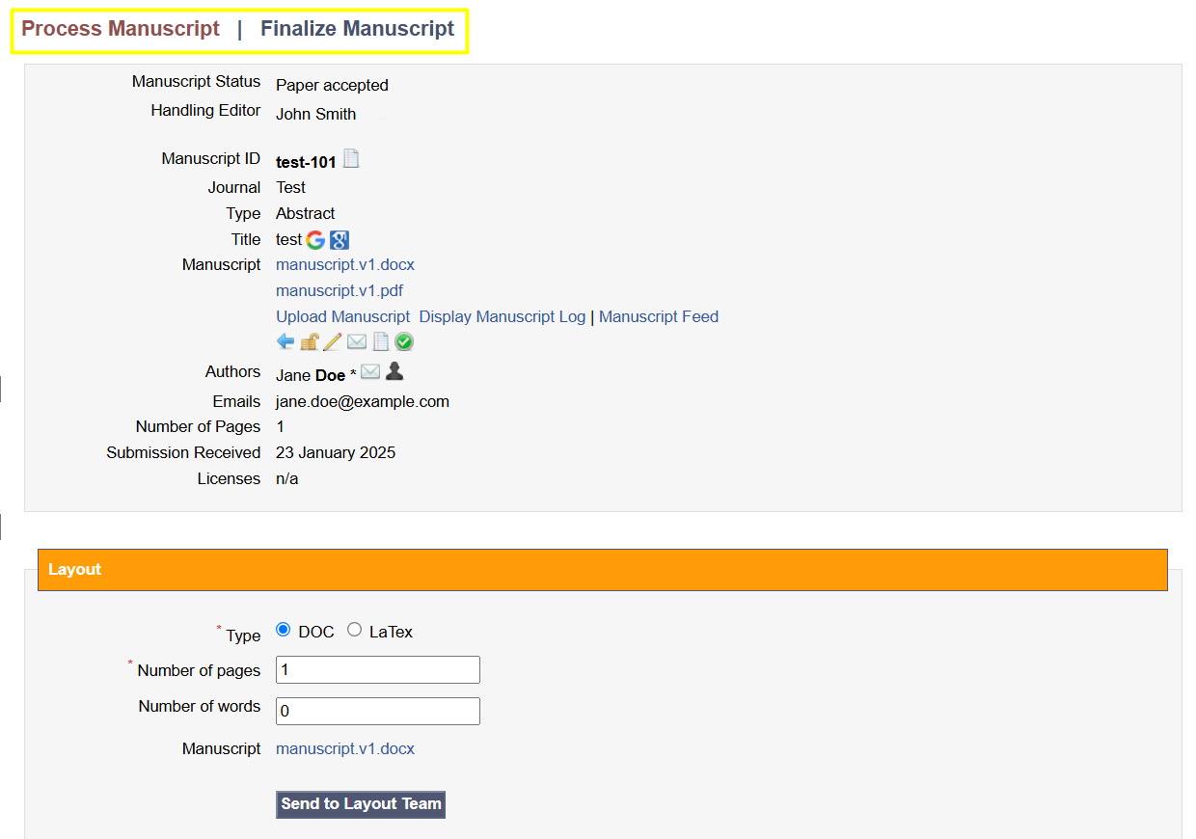Open the Upload Manuscript link
This screenshot has height=839, width=1196.
pyautogui.click(x=342, y=316)
